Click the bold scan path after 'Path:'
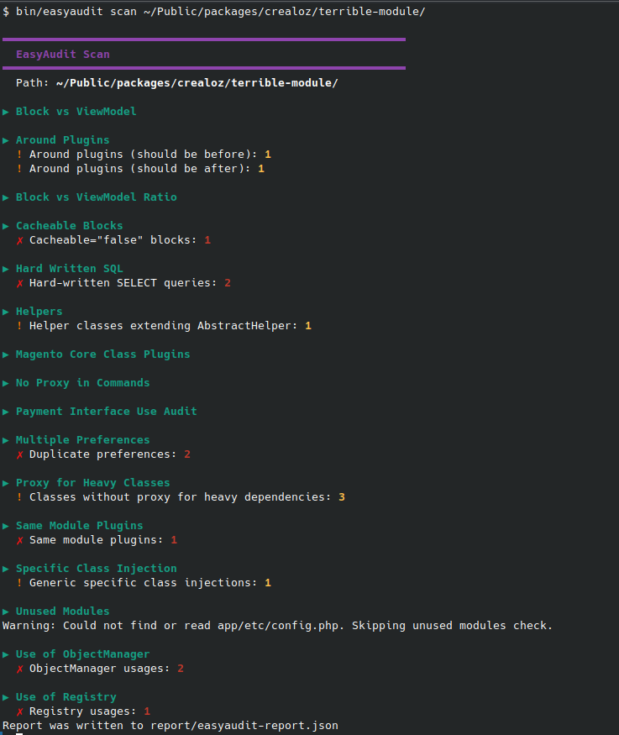The image size is (619, 735). 197,83
